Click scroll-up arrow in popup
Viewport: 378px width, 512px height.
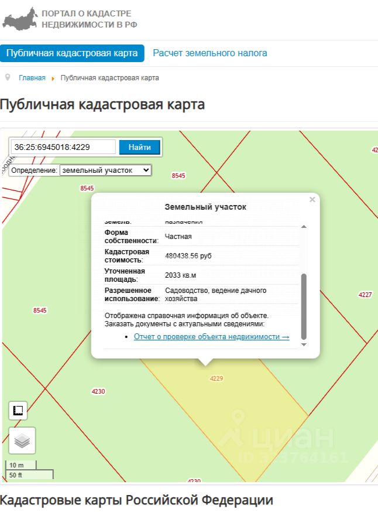(x=304, y=227)
